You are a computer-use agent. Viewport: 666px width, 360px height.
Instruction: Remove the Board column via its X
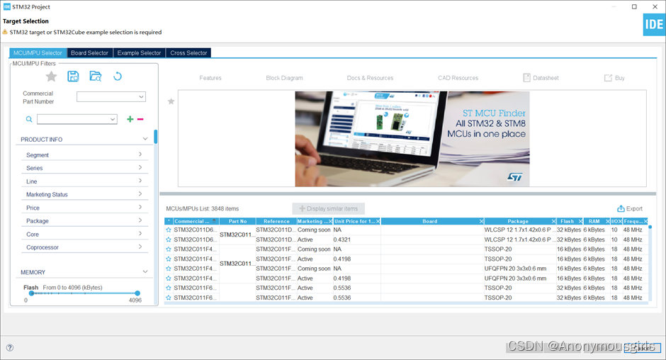pos(481,221)
